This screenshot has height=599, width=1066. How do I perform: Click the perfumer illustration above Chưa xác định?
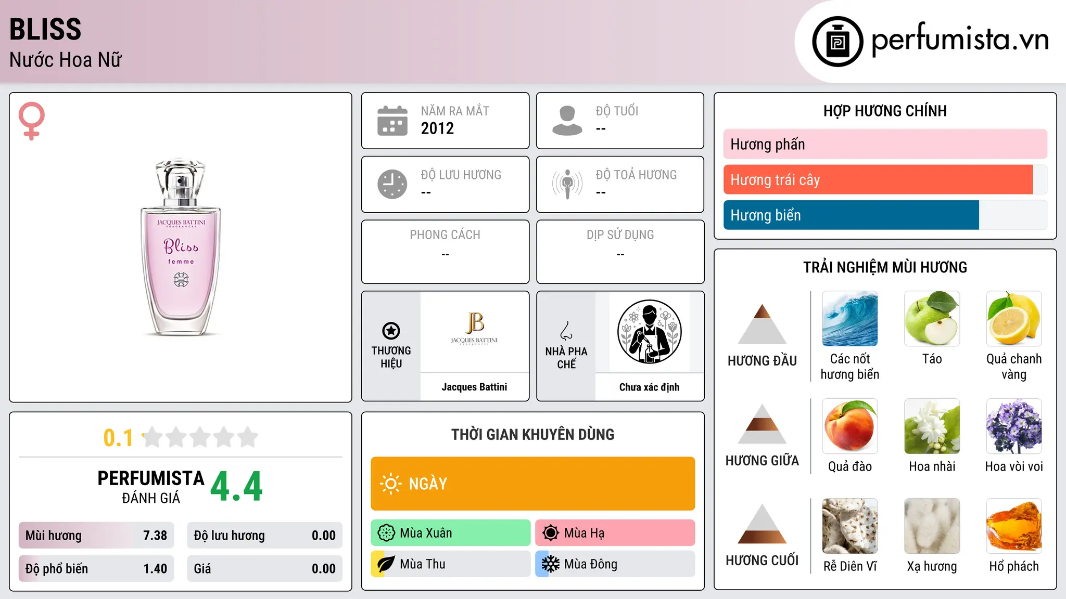tap(649, 332)
